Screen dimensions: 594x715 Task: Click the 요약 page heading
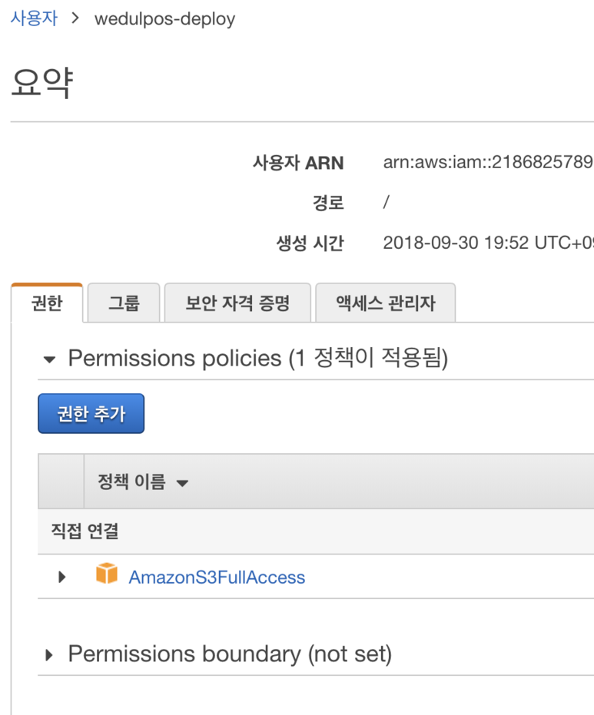(42, 82)
